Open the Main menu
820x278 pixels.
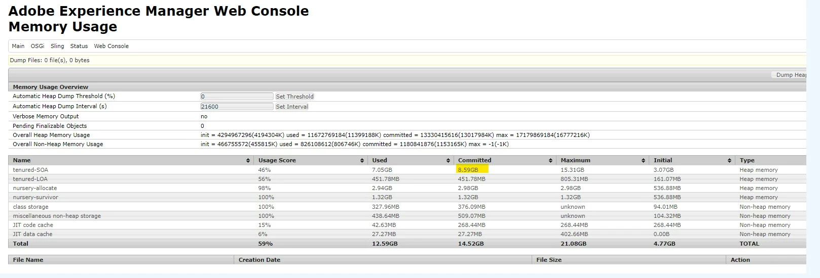point(18,46)
